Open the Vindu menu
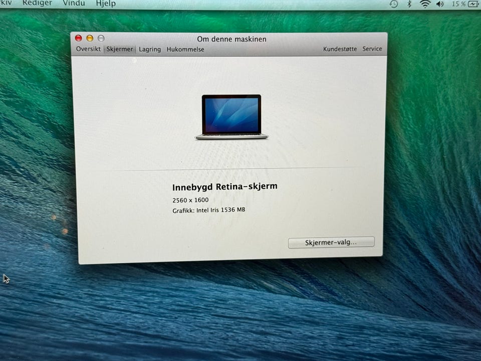Screen dimensions: 481x361 [74, 4]
